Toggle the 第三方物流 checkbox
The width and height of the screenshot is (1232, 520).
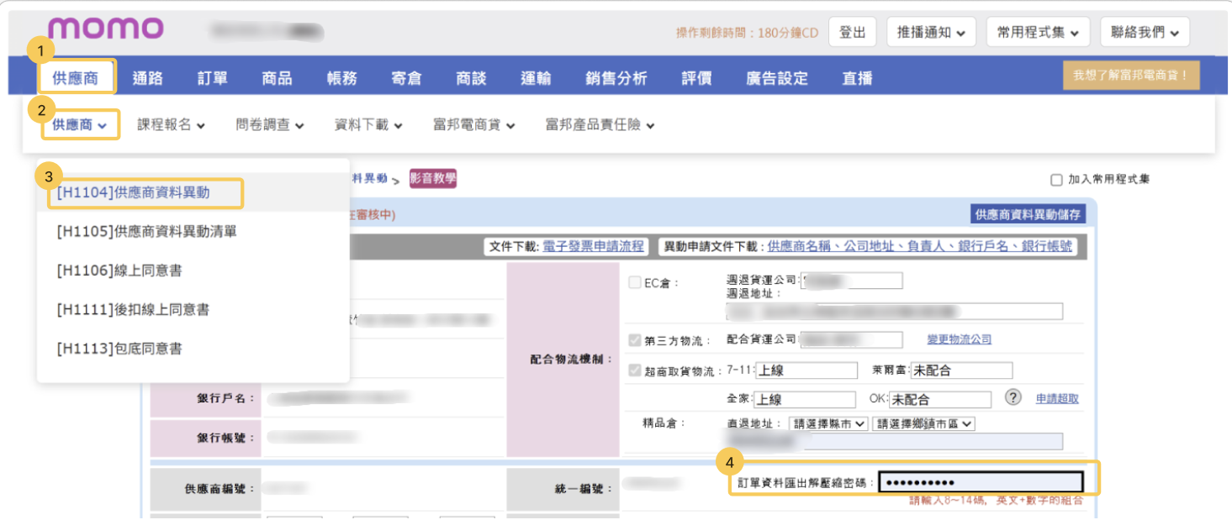coord(635,340)
